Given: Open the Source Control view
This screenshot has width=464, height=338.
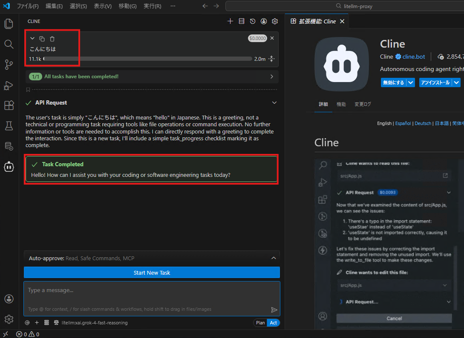Looking at the screenshot, I should [9, 64].
